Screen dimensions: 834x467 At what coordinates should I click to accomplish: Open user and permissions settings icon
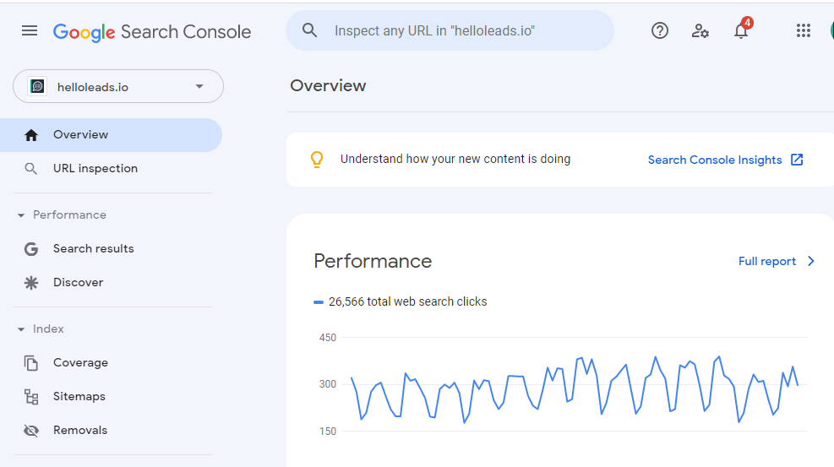(700, 31)
